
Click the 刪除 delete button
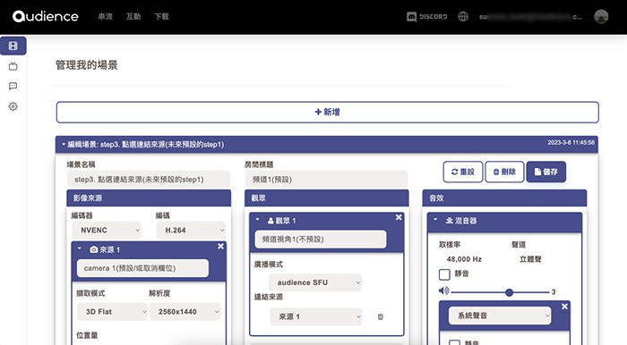(x=504, y=172)
